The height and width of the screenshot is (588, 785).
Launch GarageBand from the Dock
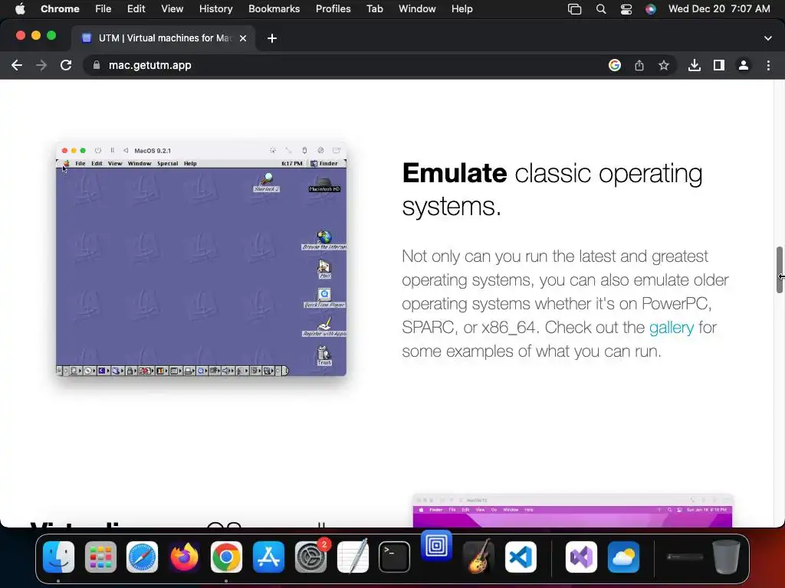point(478,557)
